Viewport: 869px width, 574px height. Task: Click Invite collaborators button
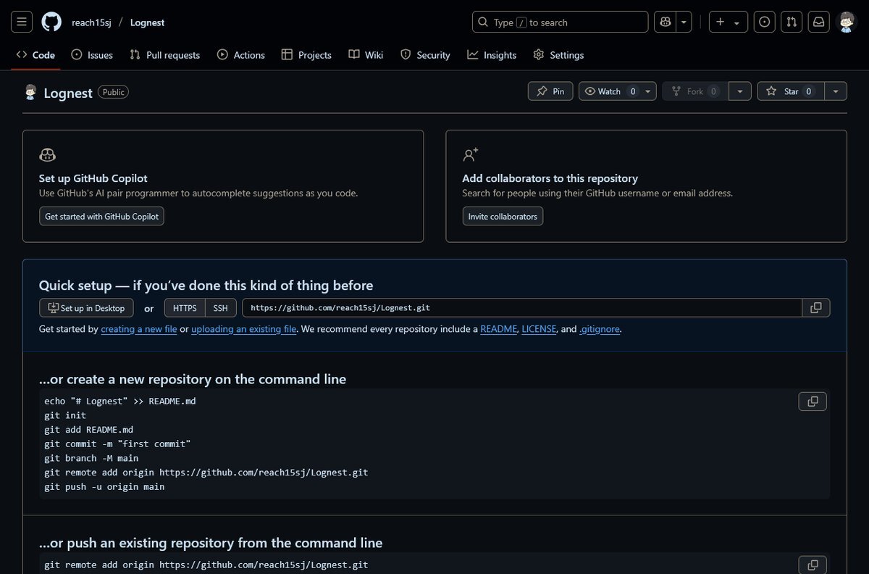click(x=503, y=216)
